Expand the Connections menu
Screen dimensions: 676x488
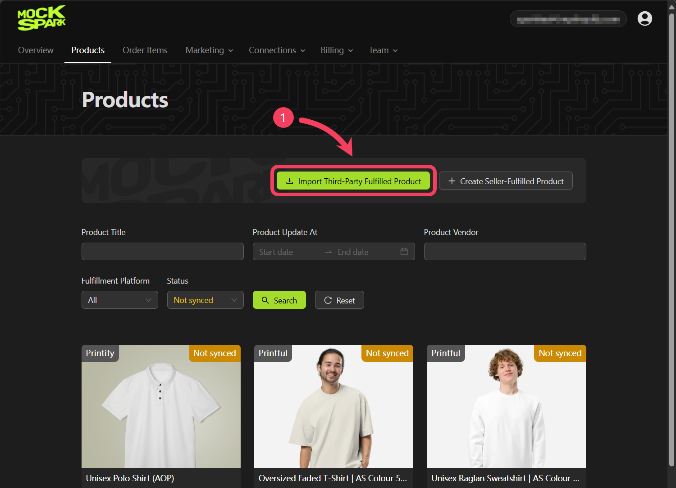(277, 50)
